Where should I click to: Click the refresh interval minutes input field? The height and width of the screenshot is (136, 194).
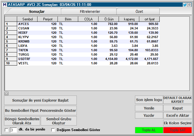point(13,130)
